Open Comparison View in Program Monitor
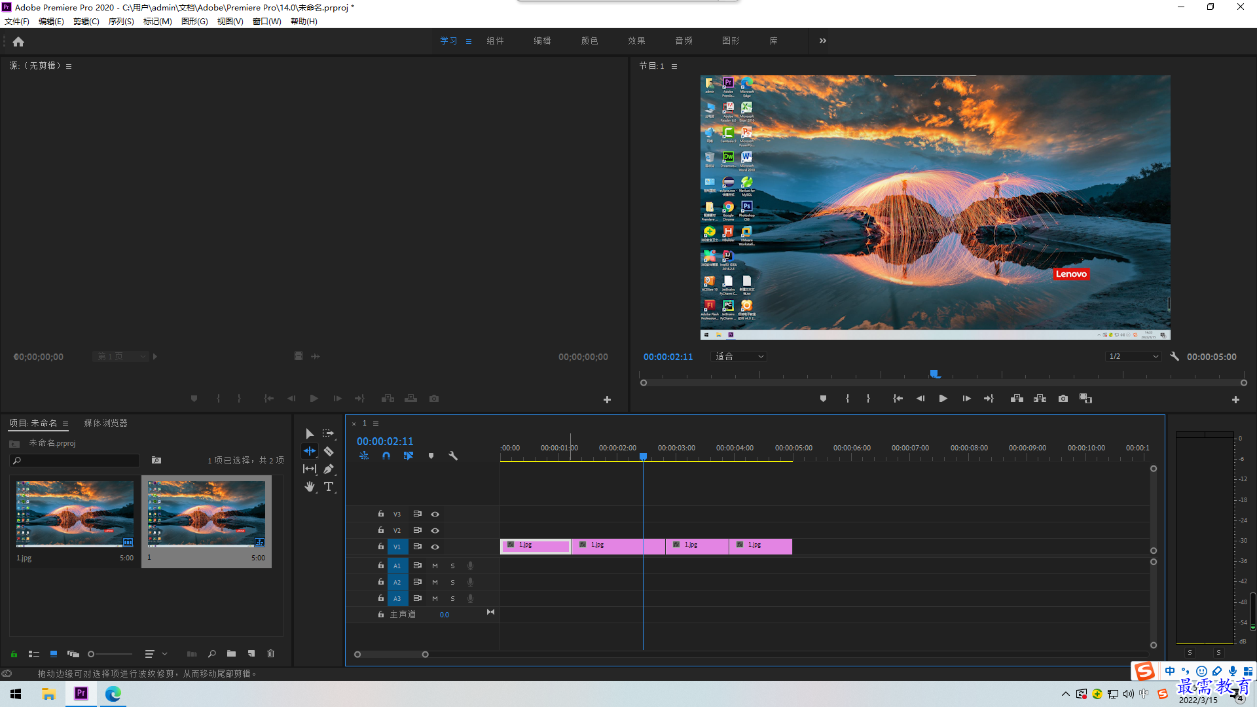 (1085, 399)
